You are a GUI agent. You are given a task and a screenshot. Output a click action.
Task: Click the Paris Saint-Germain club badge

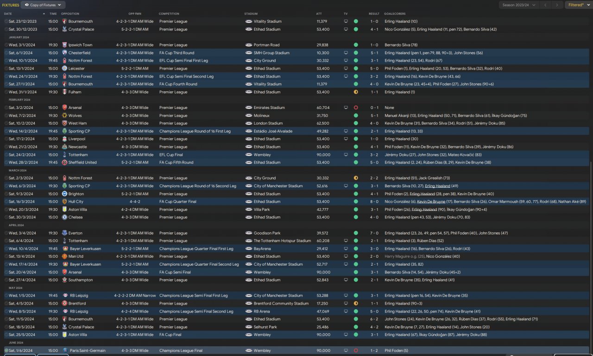click(64, 350)
